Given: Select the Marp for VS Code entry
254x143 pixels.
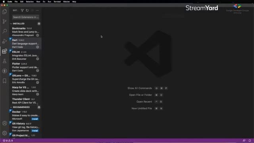Looking at the screenshot, I should point(25,91).
